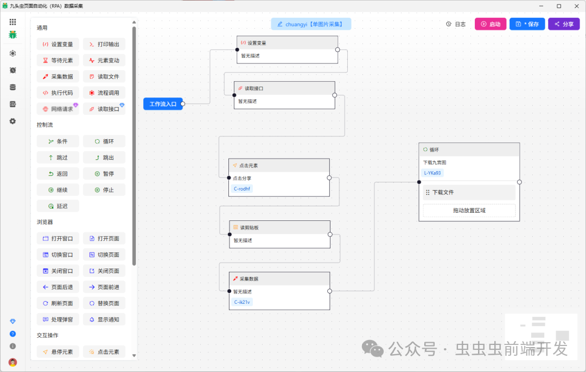Click the 拖动放置区域 drop zone
This screenshot has height=372, width=586.
pos(469,211)
